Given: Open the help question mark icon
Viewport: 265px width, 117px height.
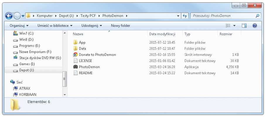Looking at the screenshot, I should [x=254, y=26].
